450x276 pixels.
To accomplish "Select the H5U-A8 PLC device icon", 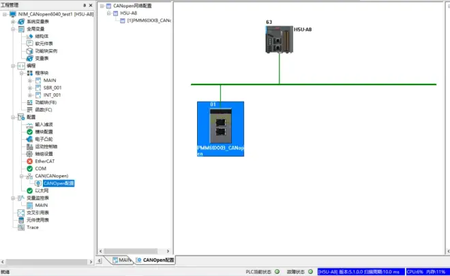I will click(279, 42).
